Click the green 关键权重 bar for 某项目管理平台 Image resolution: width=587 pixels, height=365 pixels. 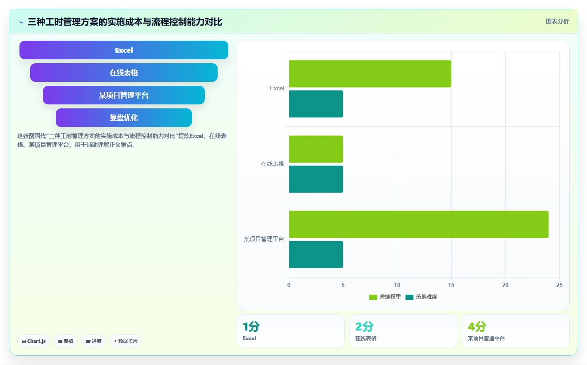coord(418,224)
